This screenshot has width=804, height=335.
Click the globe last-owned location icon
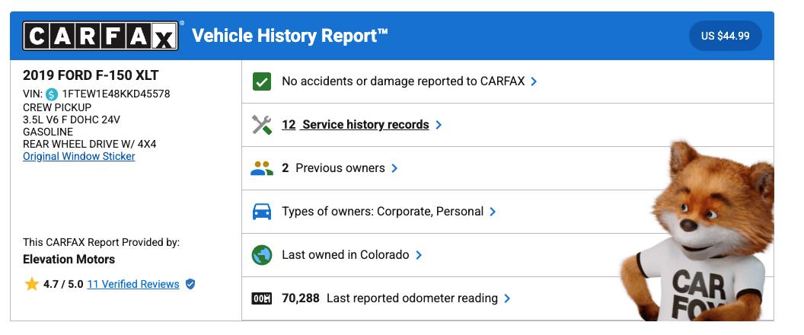click(262, 255)
